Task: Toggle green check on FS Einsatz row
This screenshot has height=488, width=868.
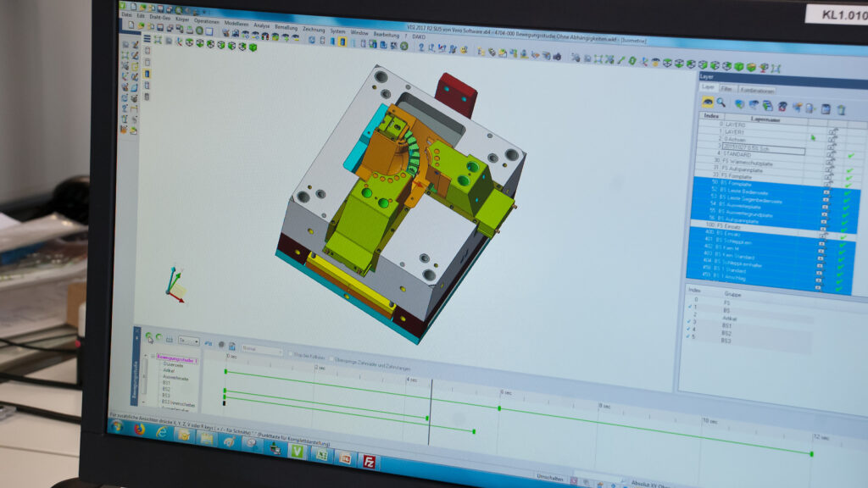Action: [843, 237]
